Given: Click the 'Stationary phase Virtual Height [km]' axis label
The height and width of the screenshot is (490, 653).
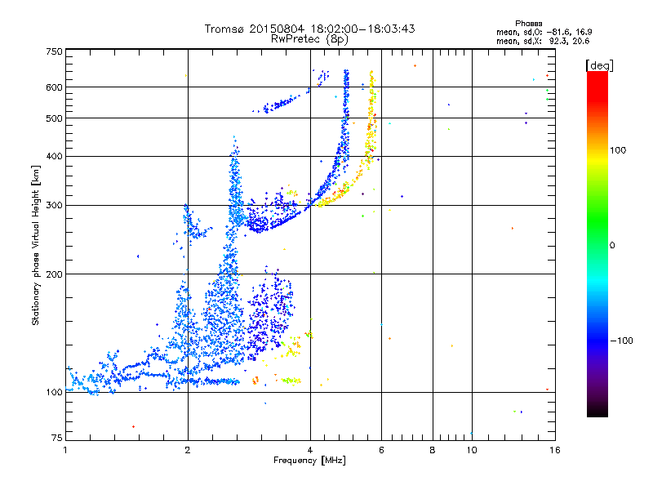Looking at the screenshot, I should pyautogui.click(x=36, y=246).
